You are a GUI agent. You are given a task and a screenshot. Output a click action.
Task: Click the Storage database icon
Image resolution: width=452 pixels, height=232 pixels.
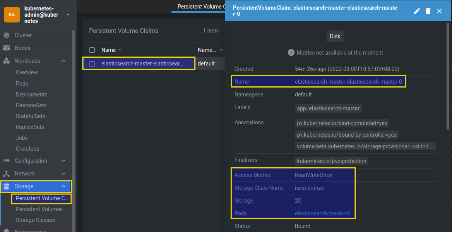pyautogui.click(x=6, y=186)
